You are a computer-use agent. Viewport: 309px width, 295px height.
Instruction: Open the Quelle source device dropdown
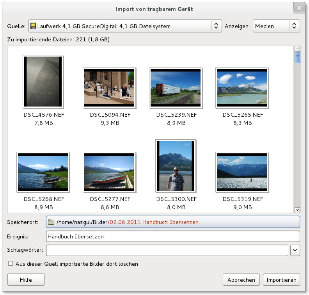125,26
